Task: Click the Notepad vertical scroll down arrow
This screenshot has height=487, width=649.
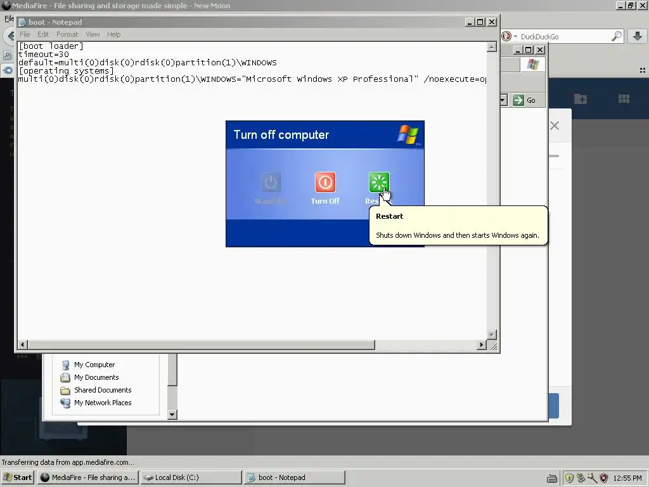Action: pyautogui.click(x=491, y=335)
